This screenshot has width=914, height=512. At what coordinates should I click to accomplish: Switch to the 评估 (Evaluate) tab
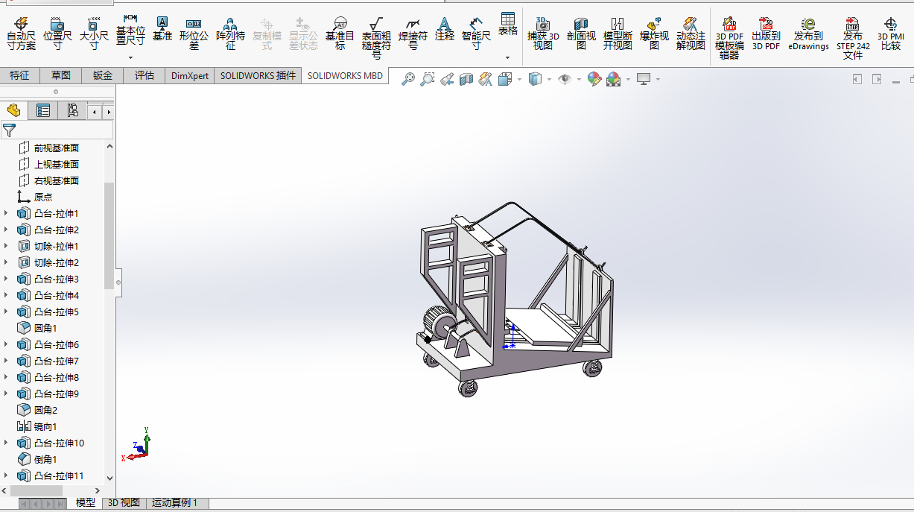coord(145,75)
